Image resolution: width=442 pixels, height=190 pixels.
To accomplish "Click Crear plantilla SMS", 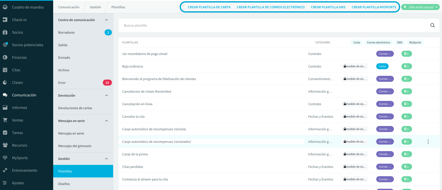I will pyautogui.click(x=328, y=7).
